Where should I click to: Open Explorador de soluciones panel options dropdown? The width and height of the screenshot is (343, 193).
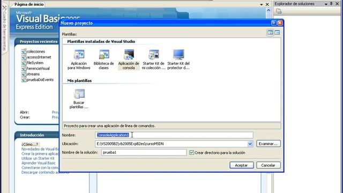(x=326, y=4)
